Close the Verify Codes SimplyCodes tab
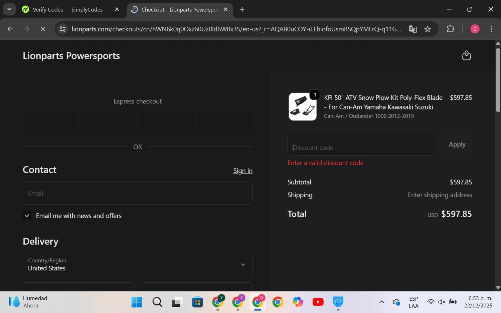 117,9
